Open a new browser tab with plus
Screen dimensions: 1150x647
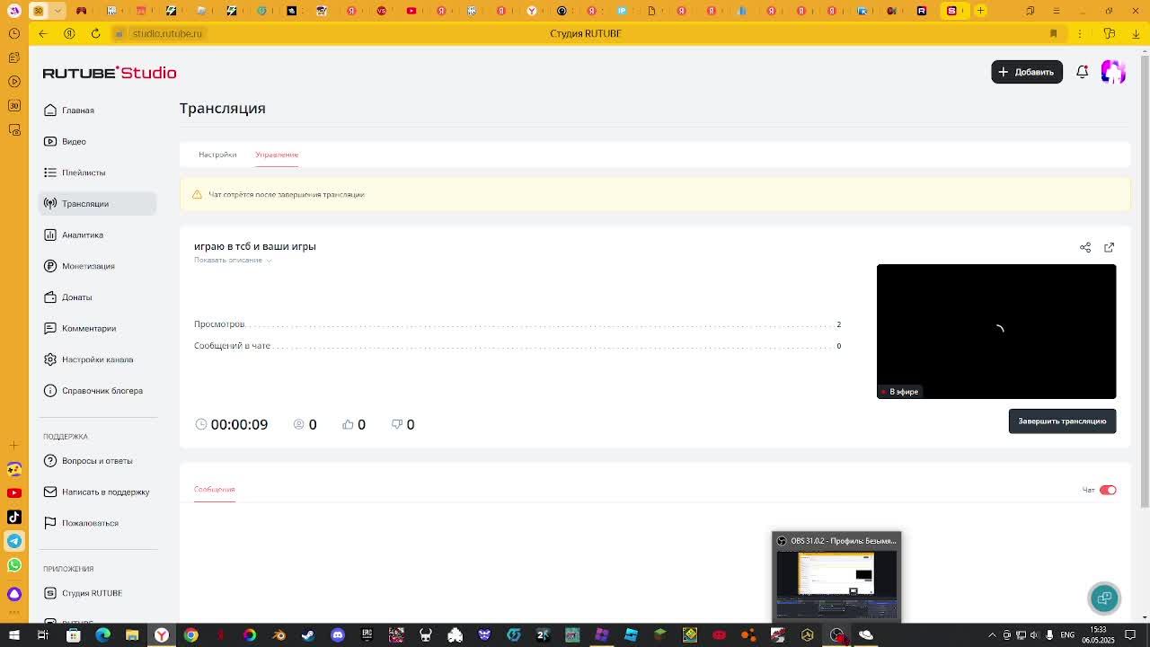pos(980,11)
